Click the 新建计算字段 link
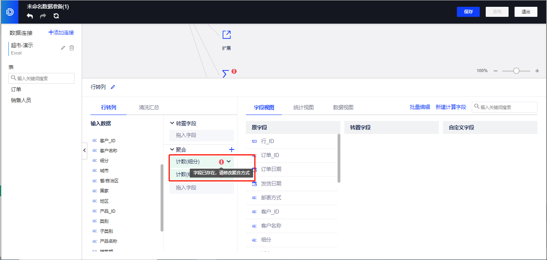 (x=450, y=107)
